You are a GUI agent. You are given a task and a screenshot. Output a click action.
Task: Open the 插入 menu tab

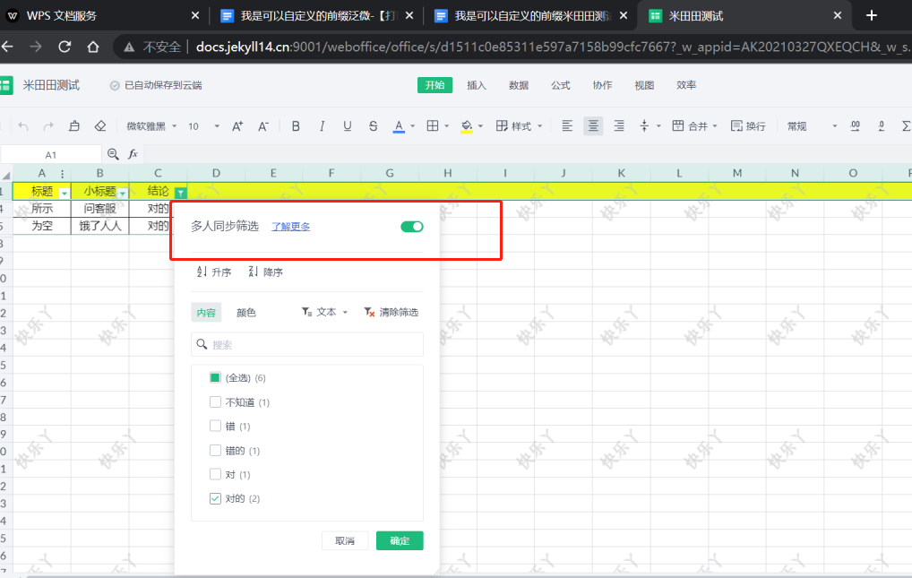click(x=477, y=85)
